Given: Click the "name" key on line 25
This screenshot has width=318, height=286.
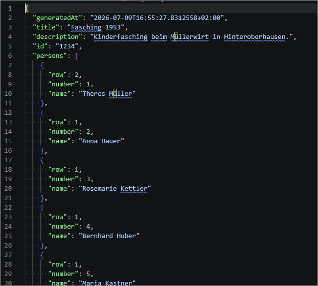Looking at the screenshot, I should tap(59, 236).
